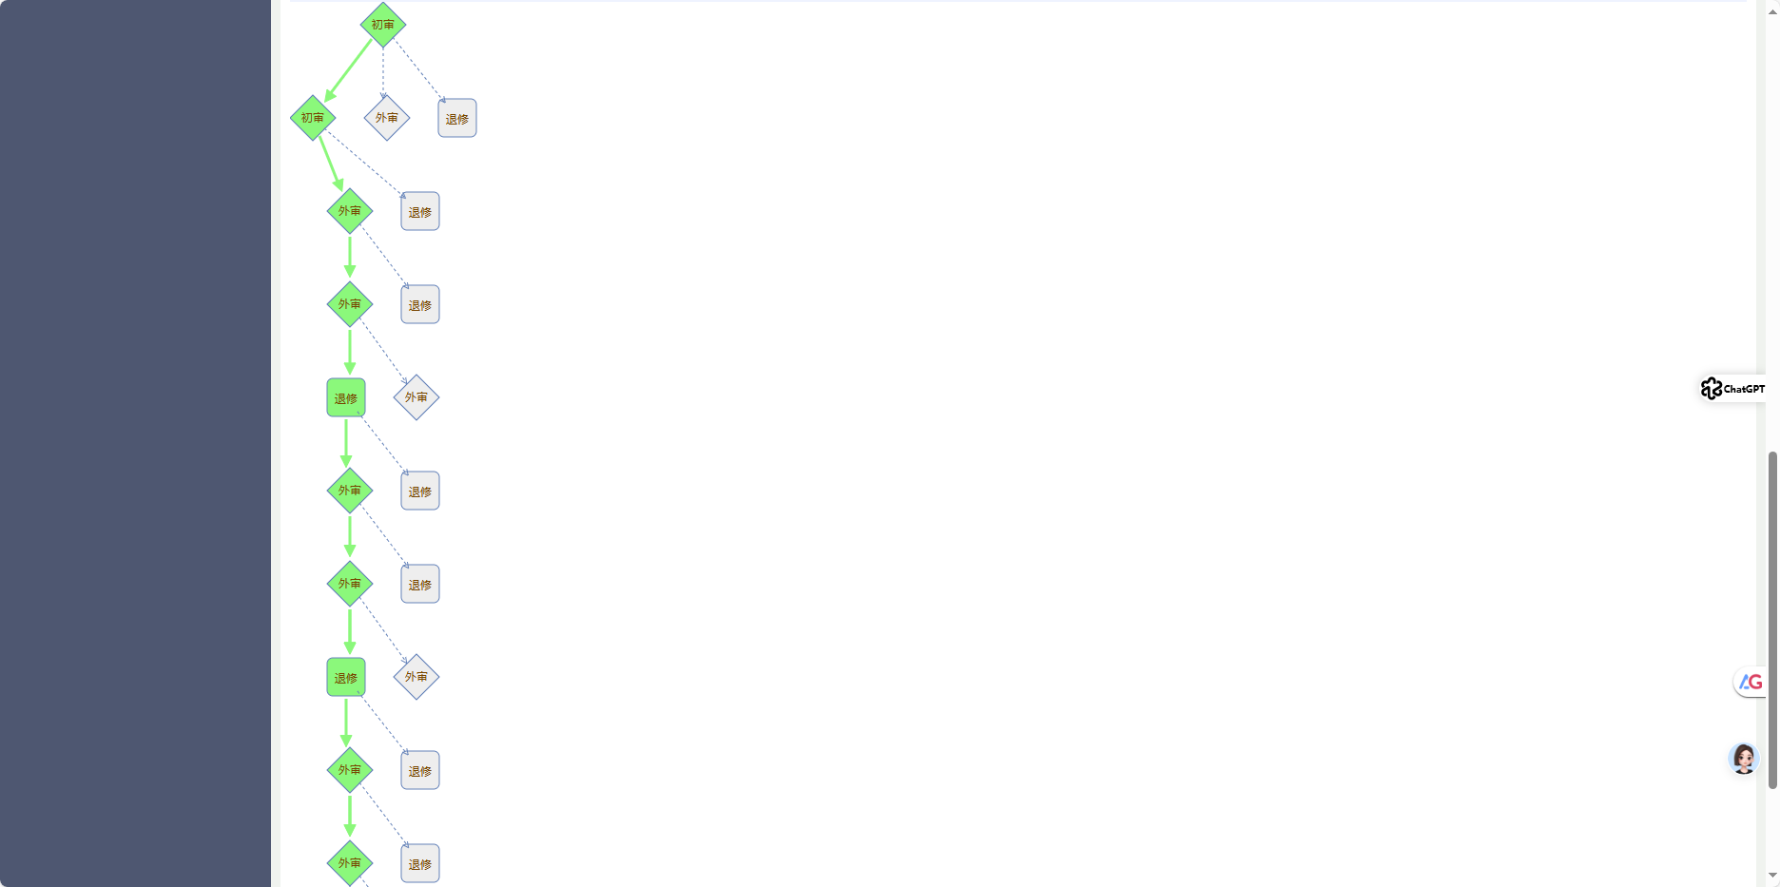Image resolution: width=1780 pixels, height=887 pixels.
Task: Click the first green 退修 square node
Action: click(346, 397)
